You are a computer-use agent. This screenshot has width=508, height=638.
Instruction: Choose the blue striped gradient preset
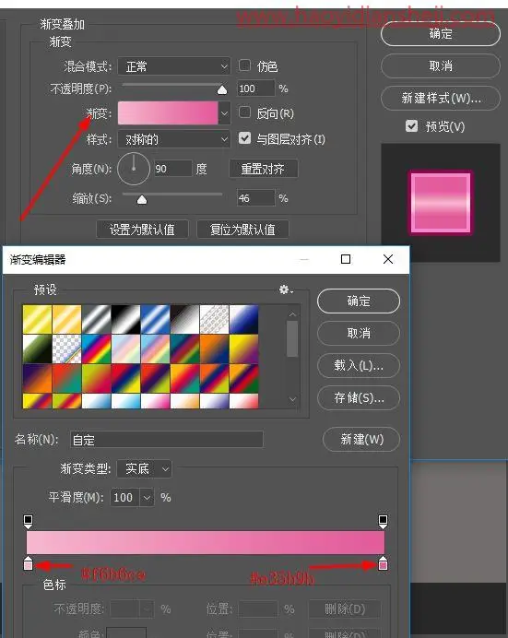(x=156, y=319)
